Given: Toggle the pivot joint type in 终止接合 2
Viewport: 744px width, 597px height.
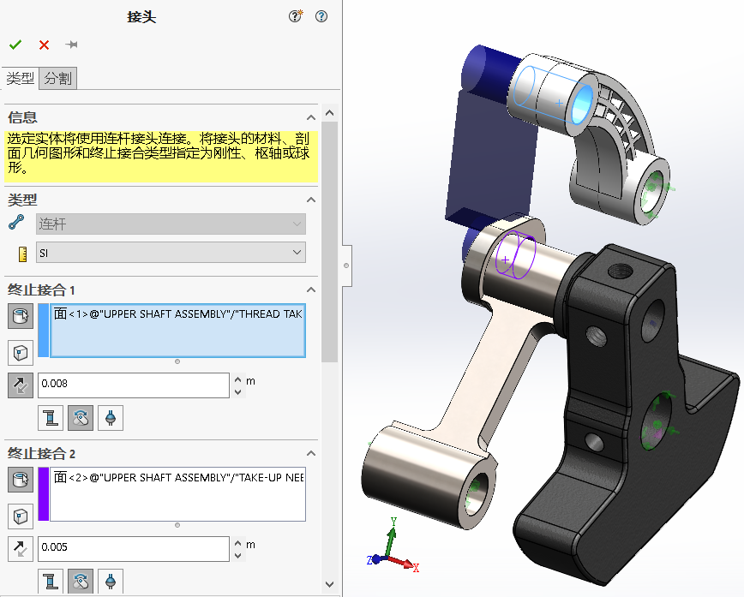Looking at the screenshot, I should click(81, 581).
